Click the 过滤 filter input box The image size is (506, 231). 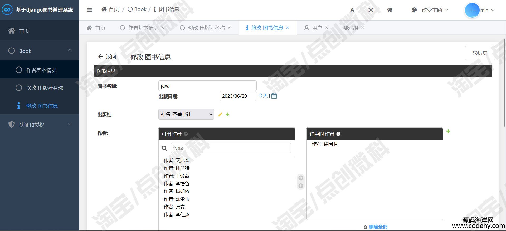pos(231,148)
